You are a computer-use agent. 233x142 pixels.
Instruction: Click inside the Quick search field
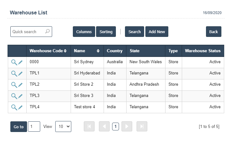tap(28, 32)
